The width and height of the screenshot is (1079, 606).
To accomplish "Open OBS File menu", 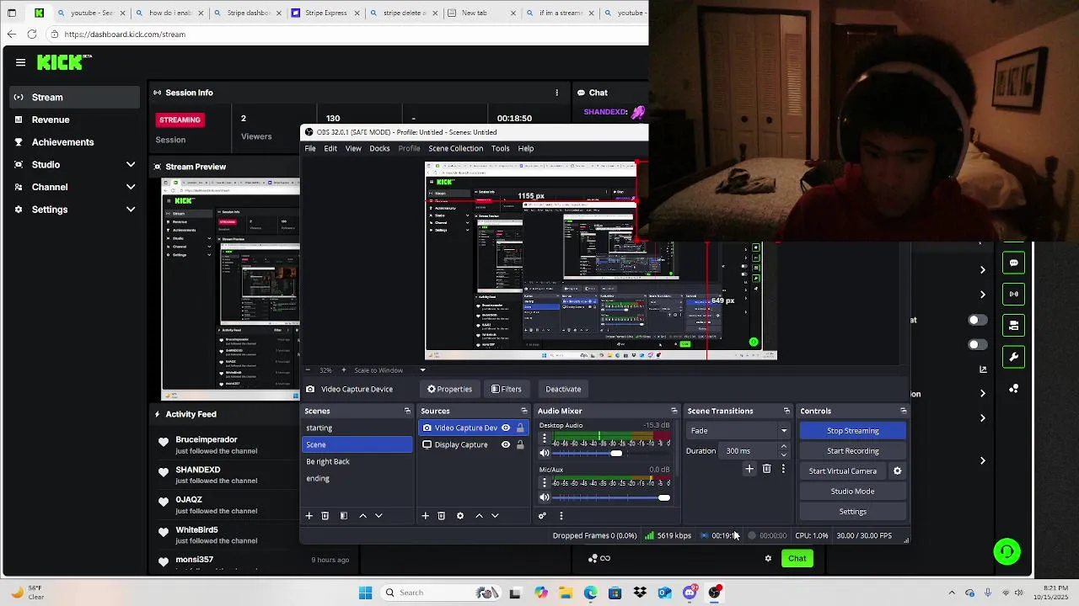I will 310,149.
